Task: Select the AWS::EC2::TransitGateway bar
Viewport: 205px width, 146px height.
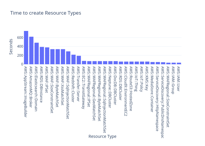Action: 84,62
